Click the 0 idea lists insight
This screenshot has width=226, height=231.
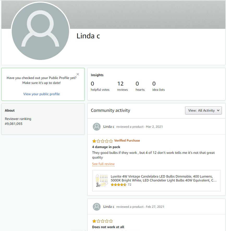coord(158,86)
